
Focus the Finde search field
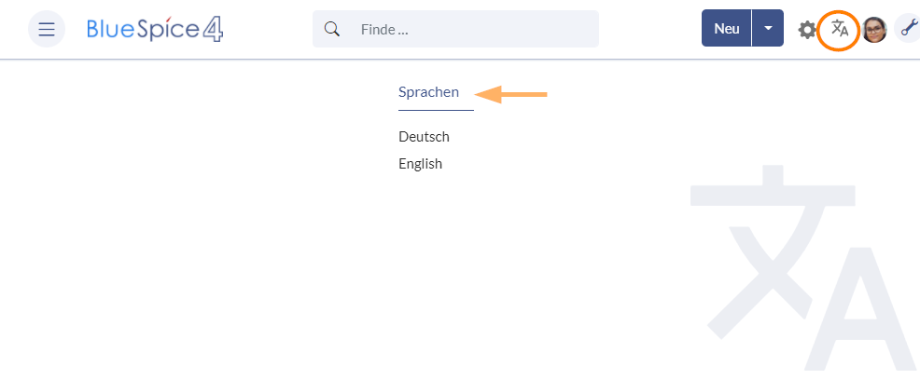click(455, 29)
